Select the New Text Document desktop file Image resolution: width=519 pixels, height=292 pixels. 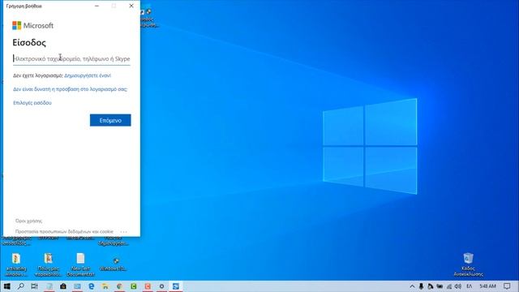tap(80, 264)
